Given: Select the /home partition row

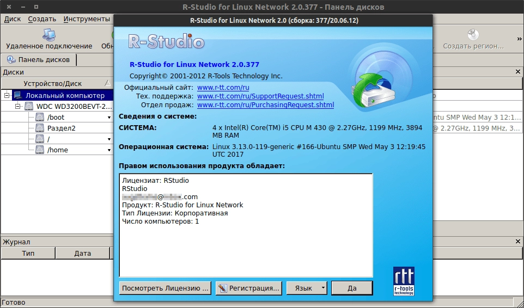Looking at the screenshot, I should (57, 150).
